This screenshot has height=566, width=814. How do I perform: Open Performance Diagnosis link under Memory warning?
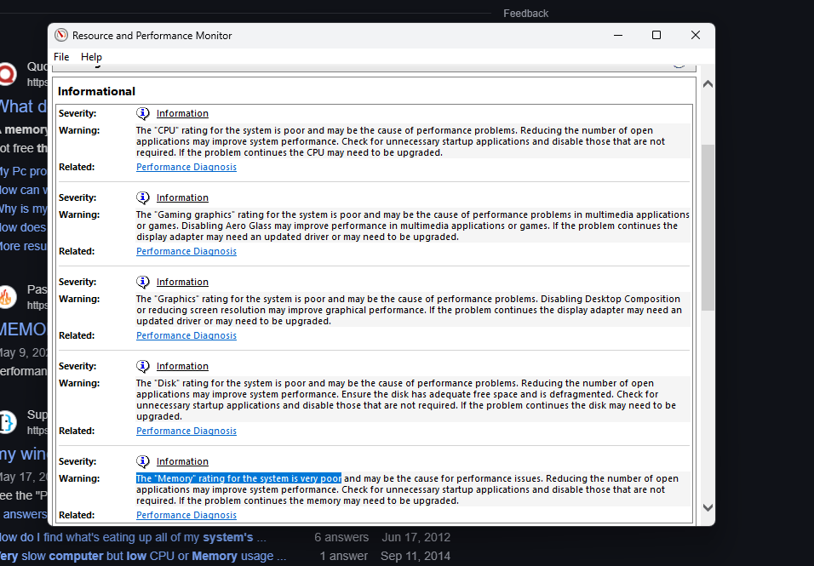click(186, 515)
